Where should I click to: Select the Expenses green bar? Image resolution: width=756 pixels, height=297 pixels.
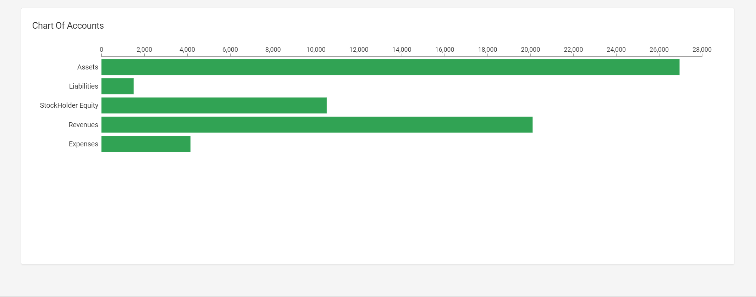146,144
